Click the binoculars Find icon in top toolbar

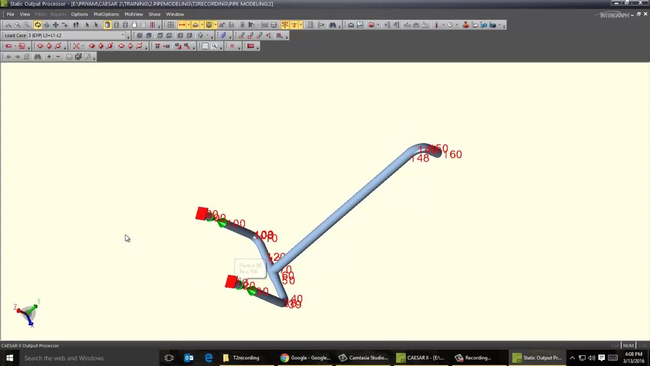pos(333,24)
